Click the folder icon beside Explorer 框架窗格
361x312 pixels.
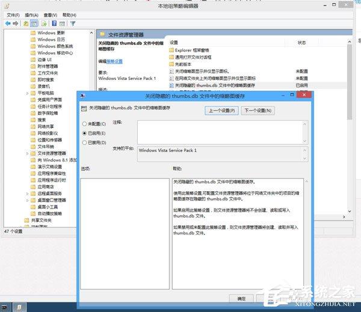[171, 50]
